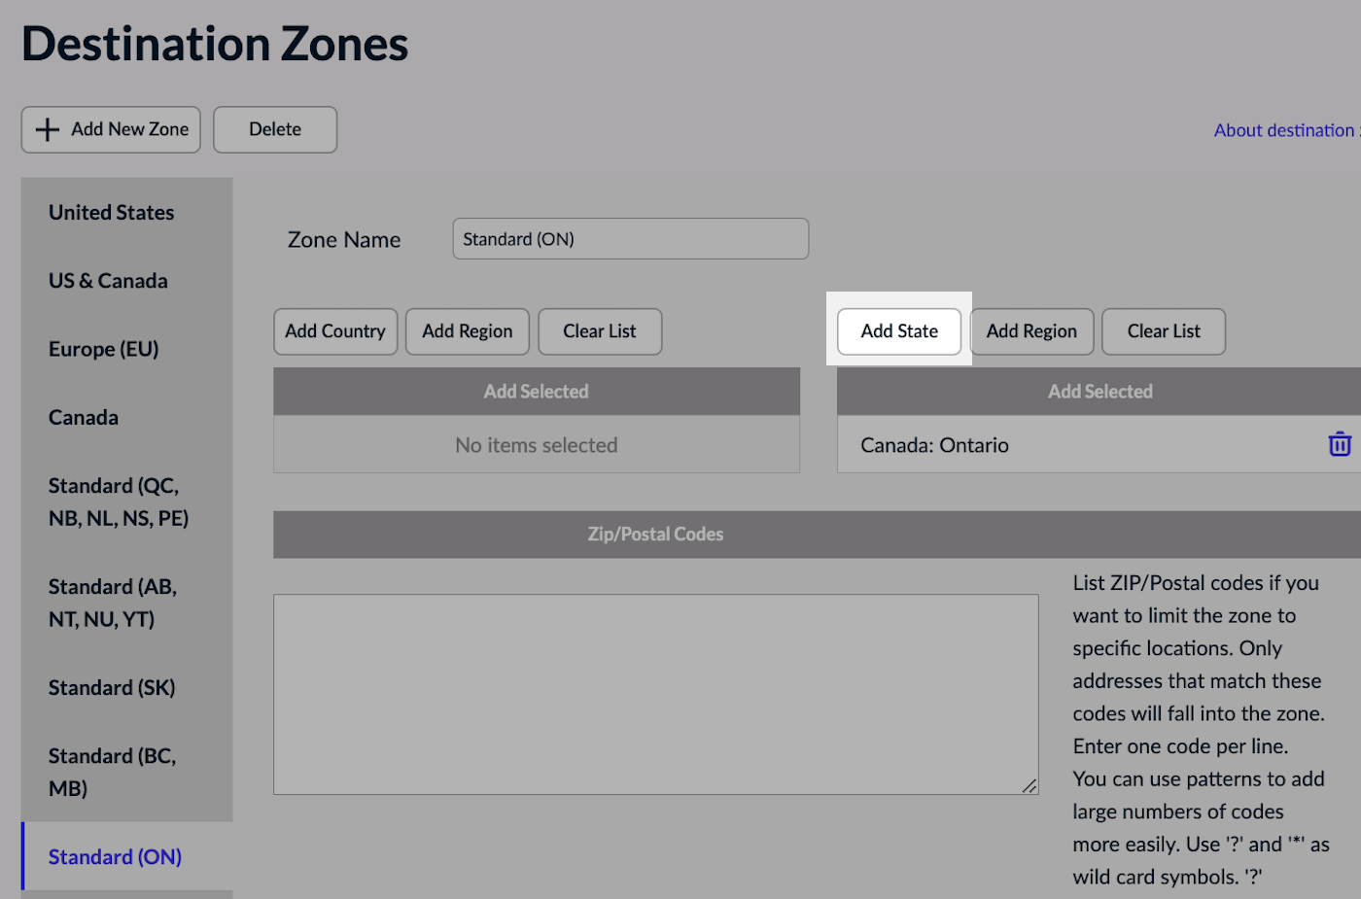Click the plus icon on Add New Zone

pyautogui.click(x=48, y=130)
